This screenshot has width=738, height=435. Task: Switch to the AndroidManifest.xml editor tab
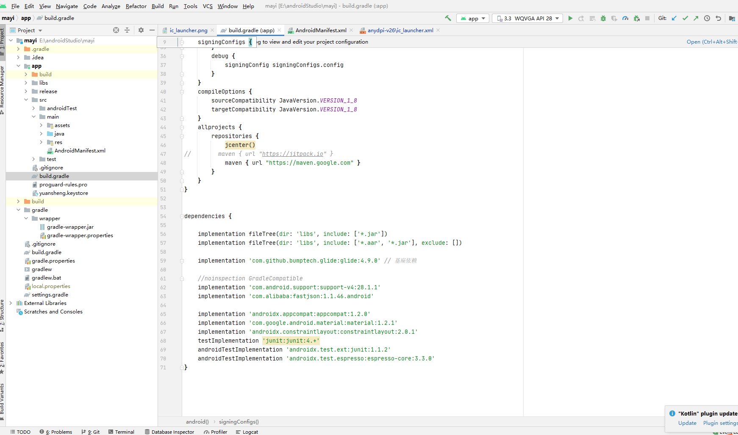pyautogui.click(x=321, y=30)
